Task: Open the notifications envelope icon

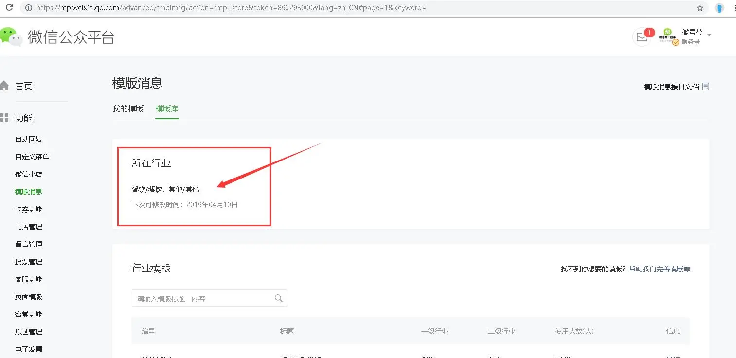Action: click(x=642, y=37)
